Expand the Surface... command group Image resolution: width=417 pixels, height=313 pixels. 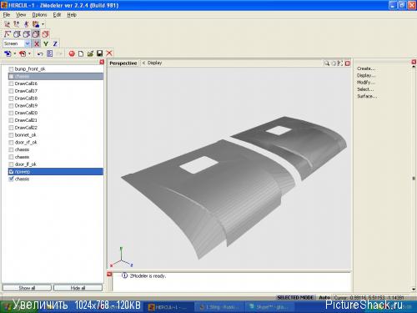(x=367, y=96)
